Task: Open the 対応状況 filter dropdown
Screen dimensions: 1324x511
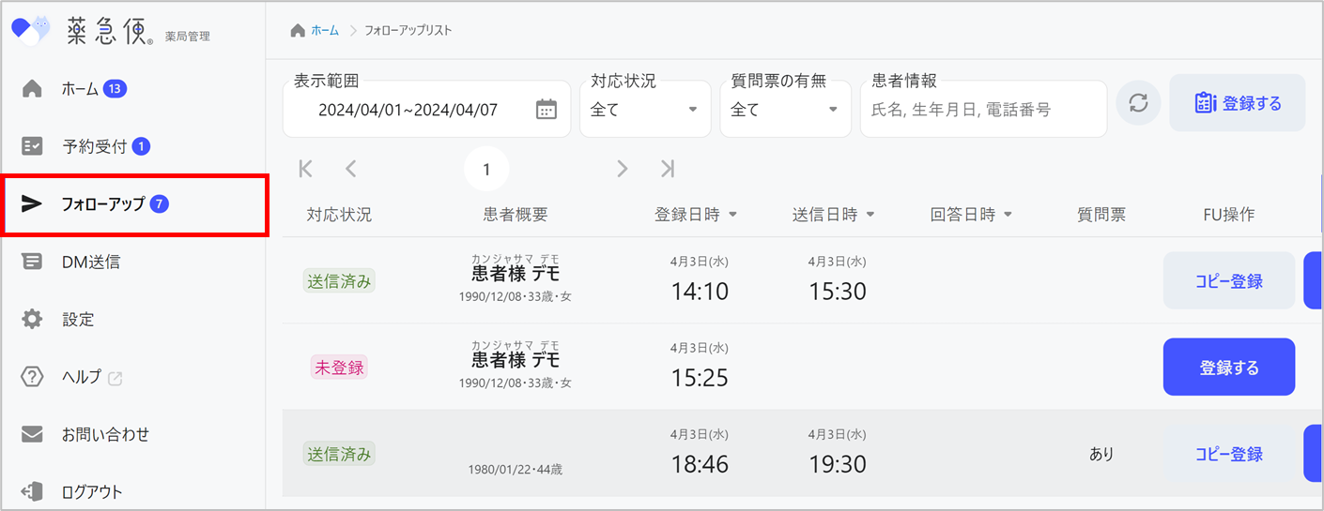Action: pos(644,110)
